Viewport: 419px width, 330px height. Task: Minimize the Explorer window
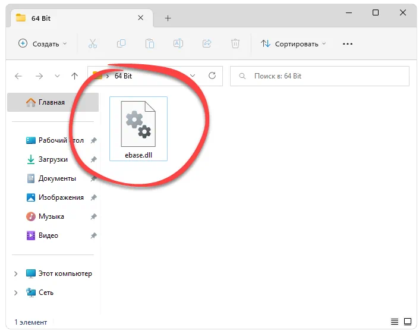[x=348, y=12]
